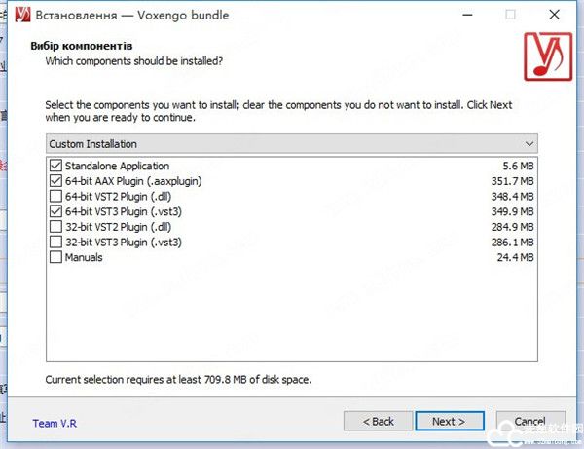
Task: Enable the 64-bit VST2 Plugin checkbox
Action: tap(55, 197)
